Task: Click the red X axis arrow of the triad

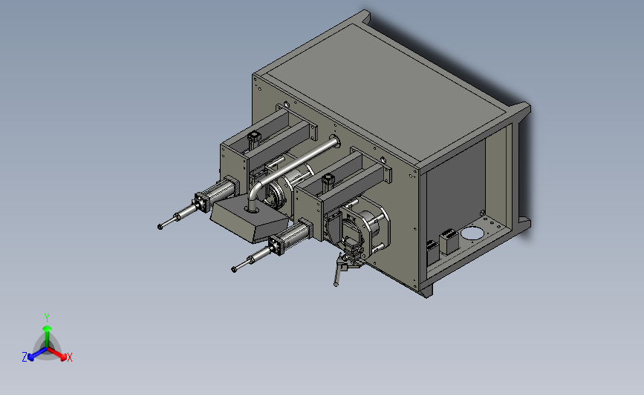Action: tap(59, 355)
